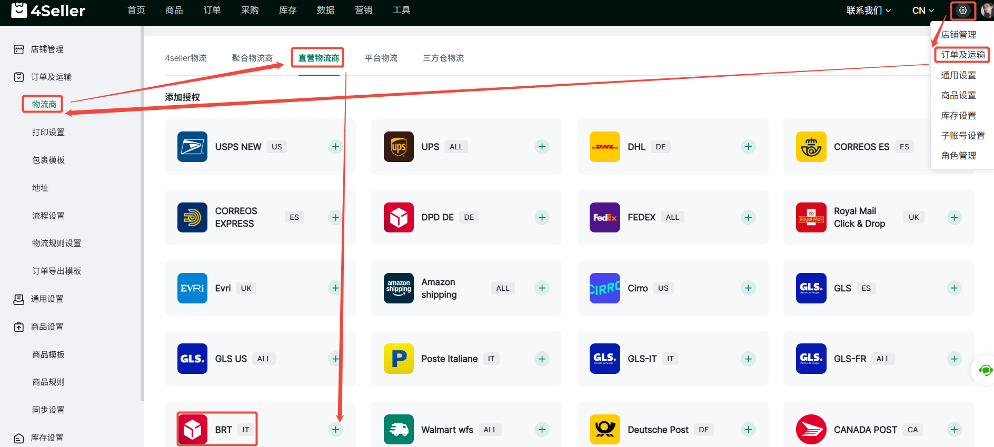Viewport: 994px width, 447px height.
Task: Click the UPS shield logo
Action: 399,147
